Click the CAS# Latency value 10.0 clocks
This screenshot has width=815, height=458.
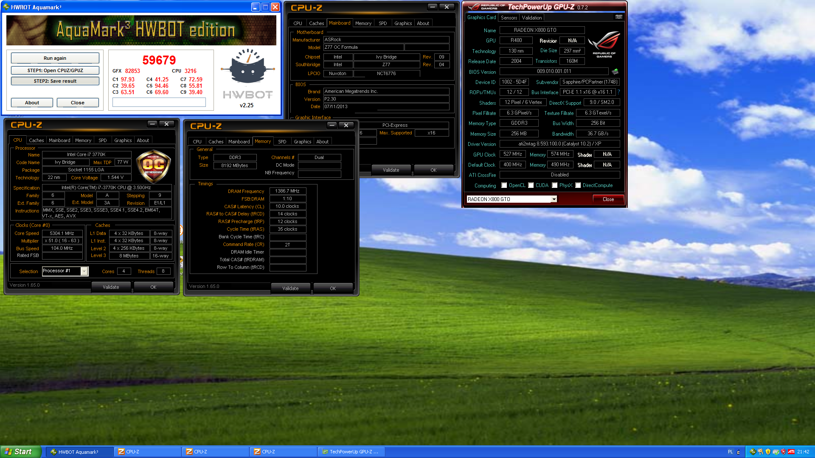287,207
